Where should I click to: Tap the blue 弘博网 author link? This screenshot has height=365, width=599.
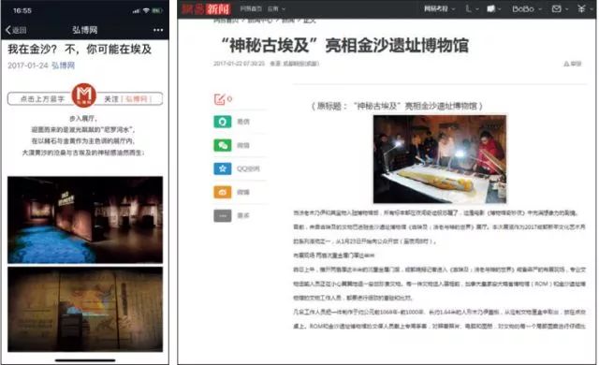(x=63, y=66)
